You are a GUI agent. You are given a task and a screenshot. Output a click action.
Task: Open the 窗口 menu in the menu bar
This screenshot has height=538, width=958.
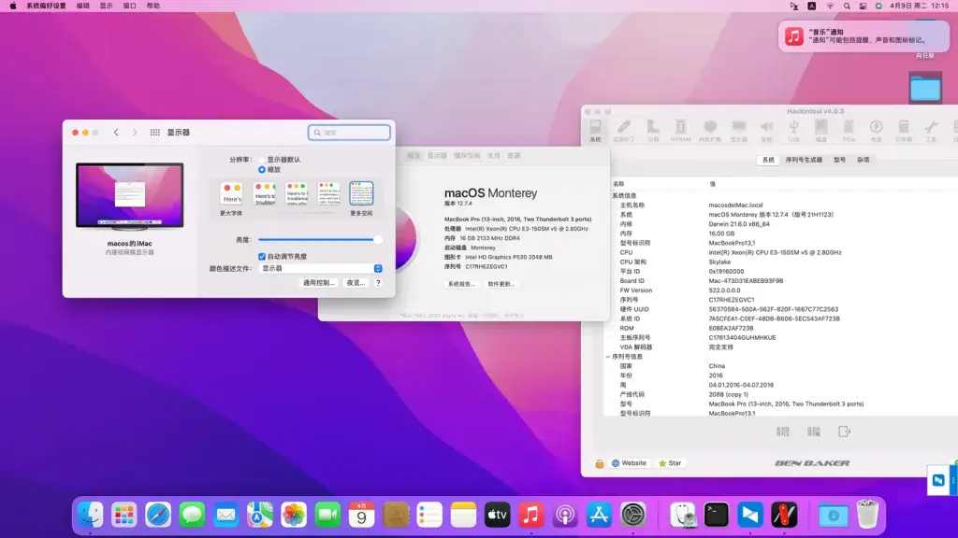coord(129,7)
